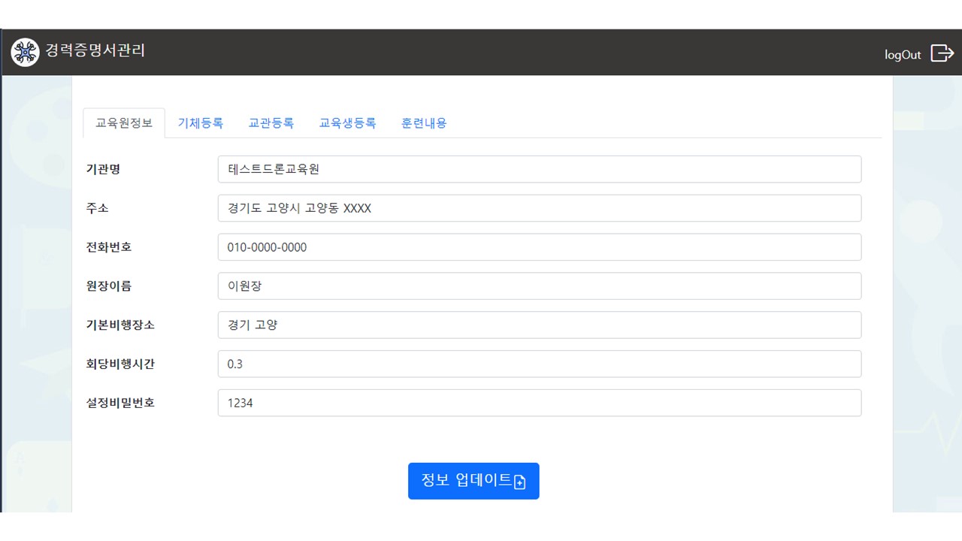Click the 경력증명서관리 header title
This screenshot has height=541, width=962.
[95, 51]
